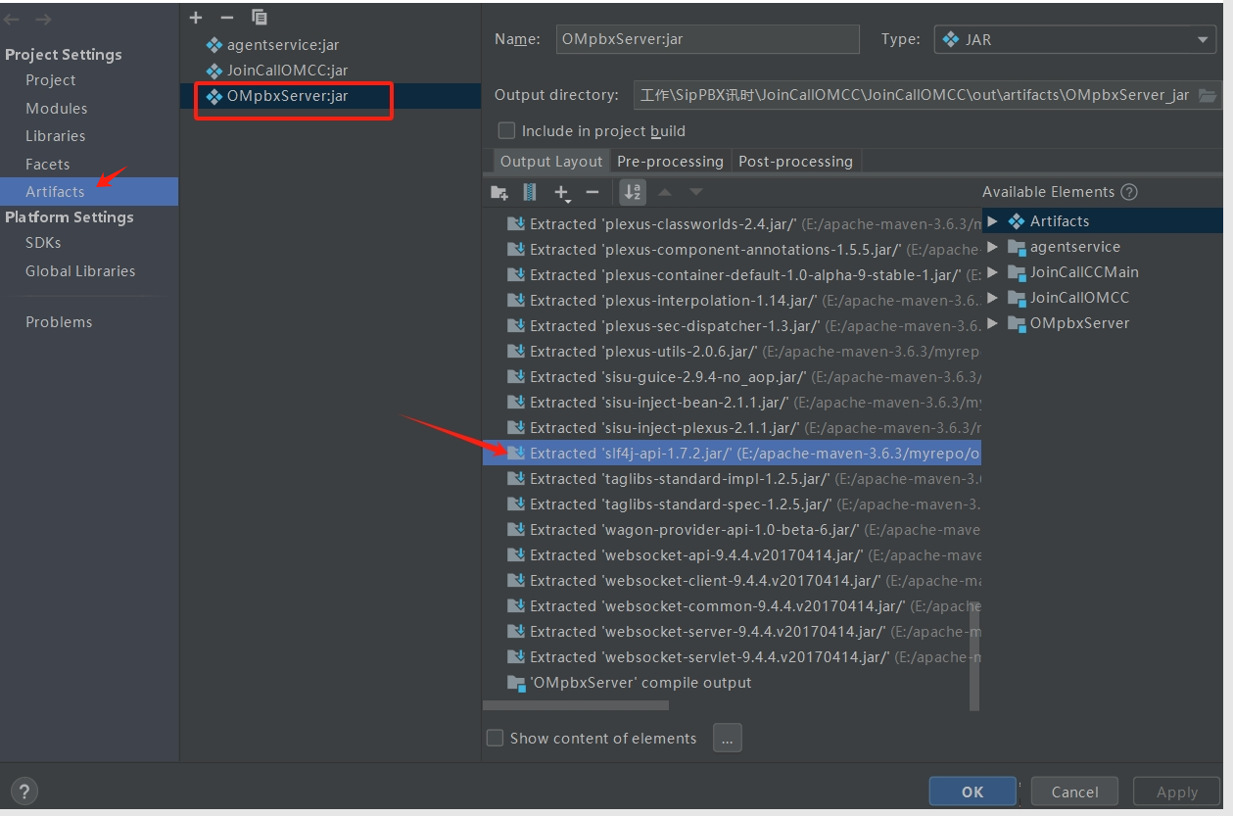Viewport: 1233px width, 816px height.
Task: Remove slf4j-api element from the layout
Action: pos(592,192)
